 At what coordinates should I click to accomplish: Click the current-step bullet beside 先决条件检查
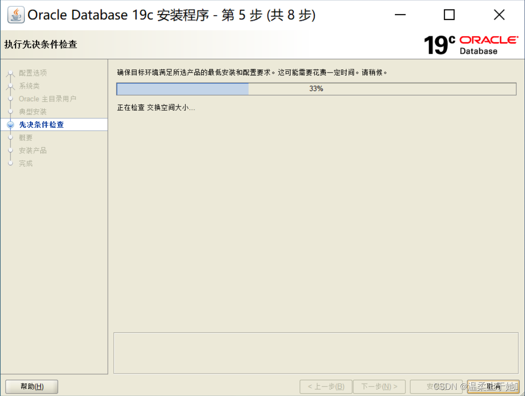[x=10, y=124]
